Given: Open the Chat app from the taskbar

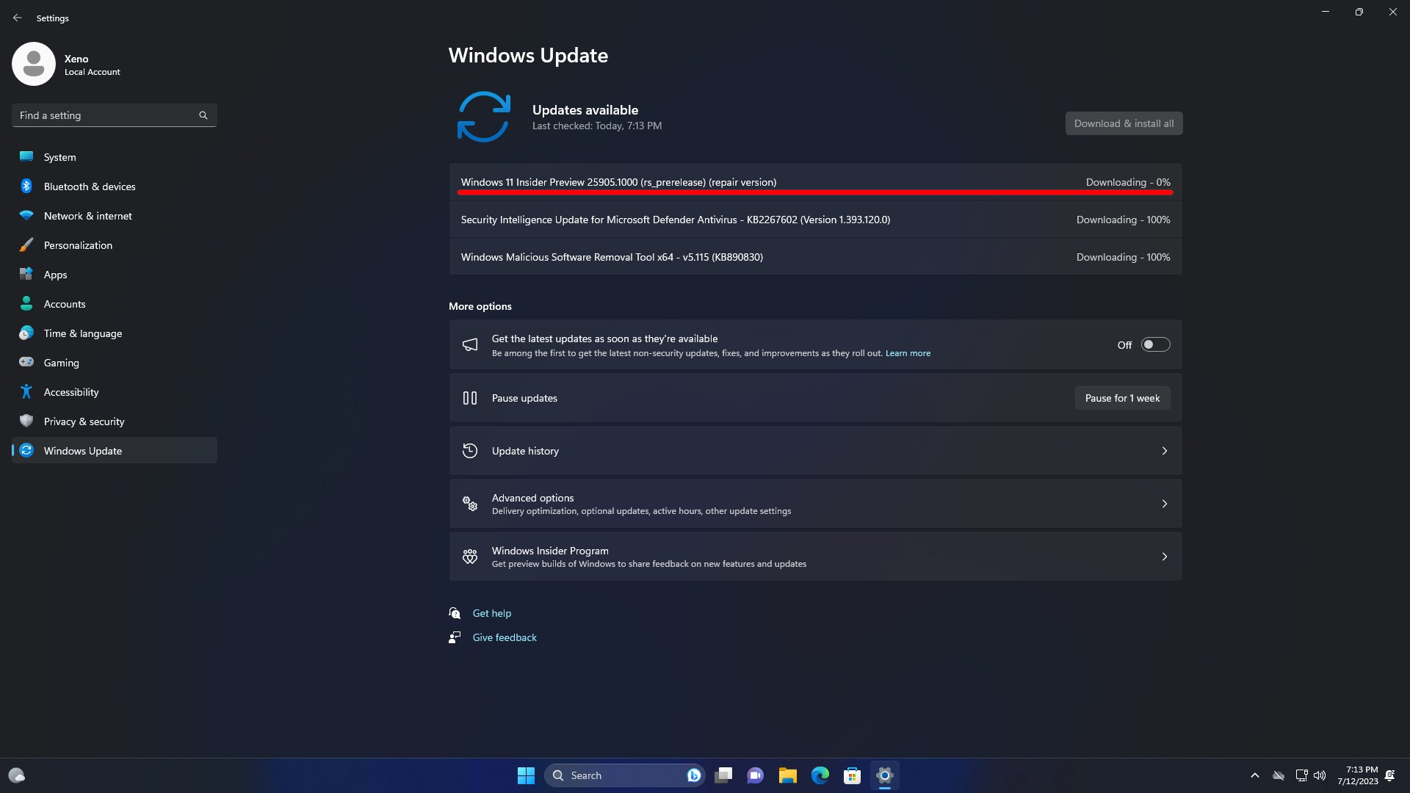Looking at the screenshot, I should coord(755,775).
